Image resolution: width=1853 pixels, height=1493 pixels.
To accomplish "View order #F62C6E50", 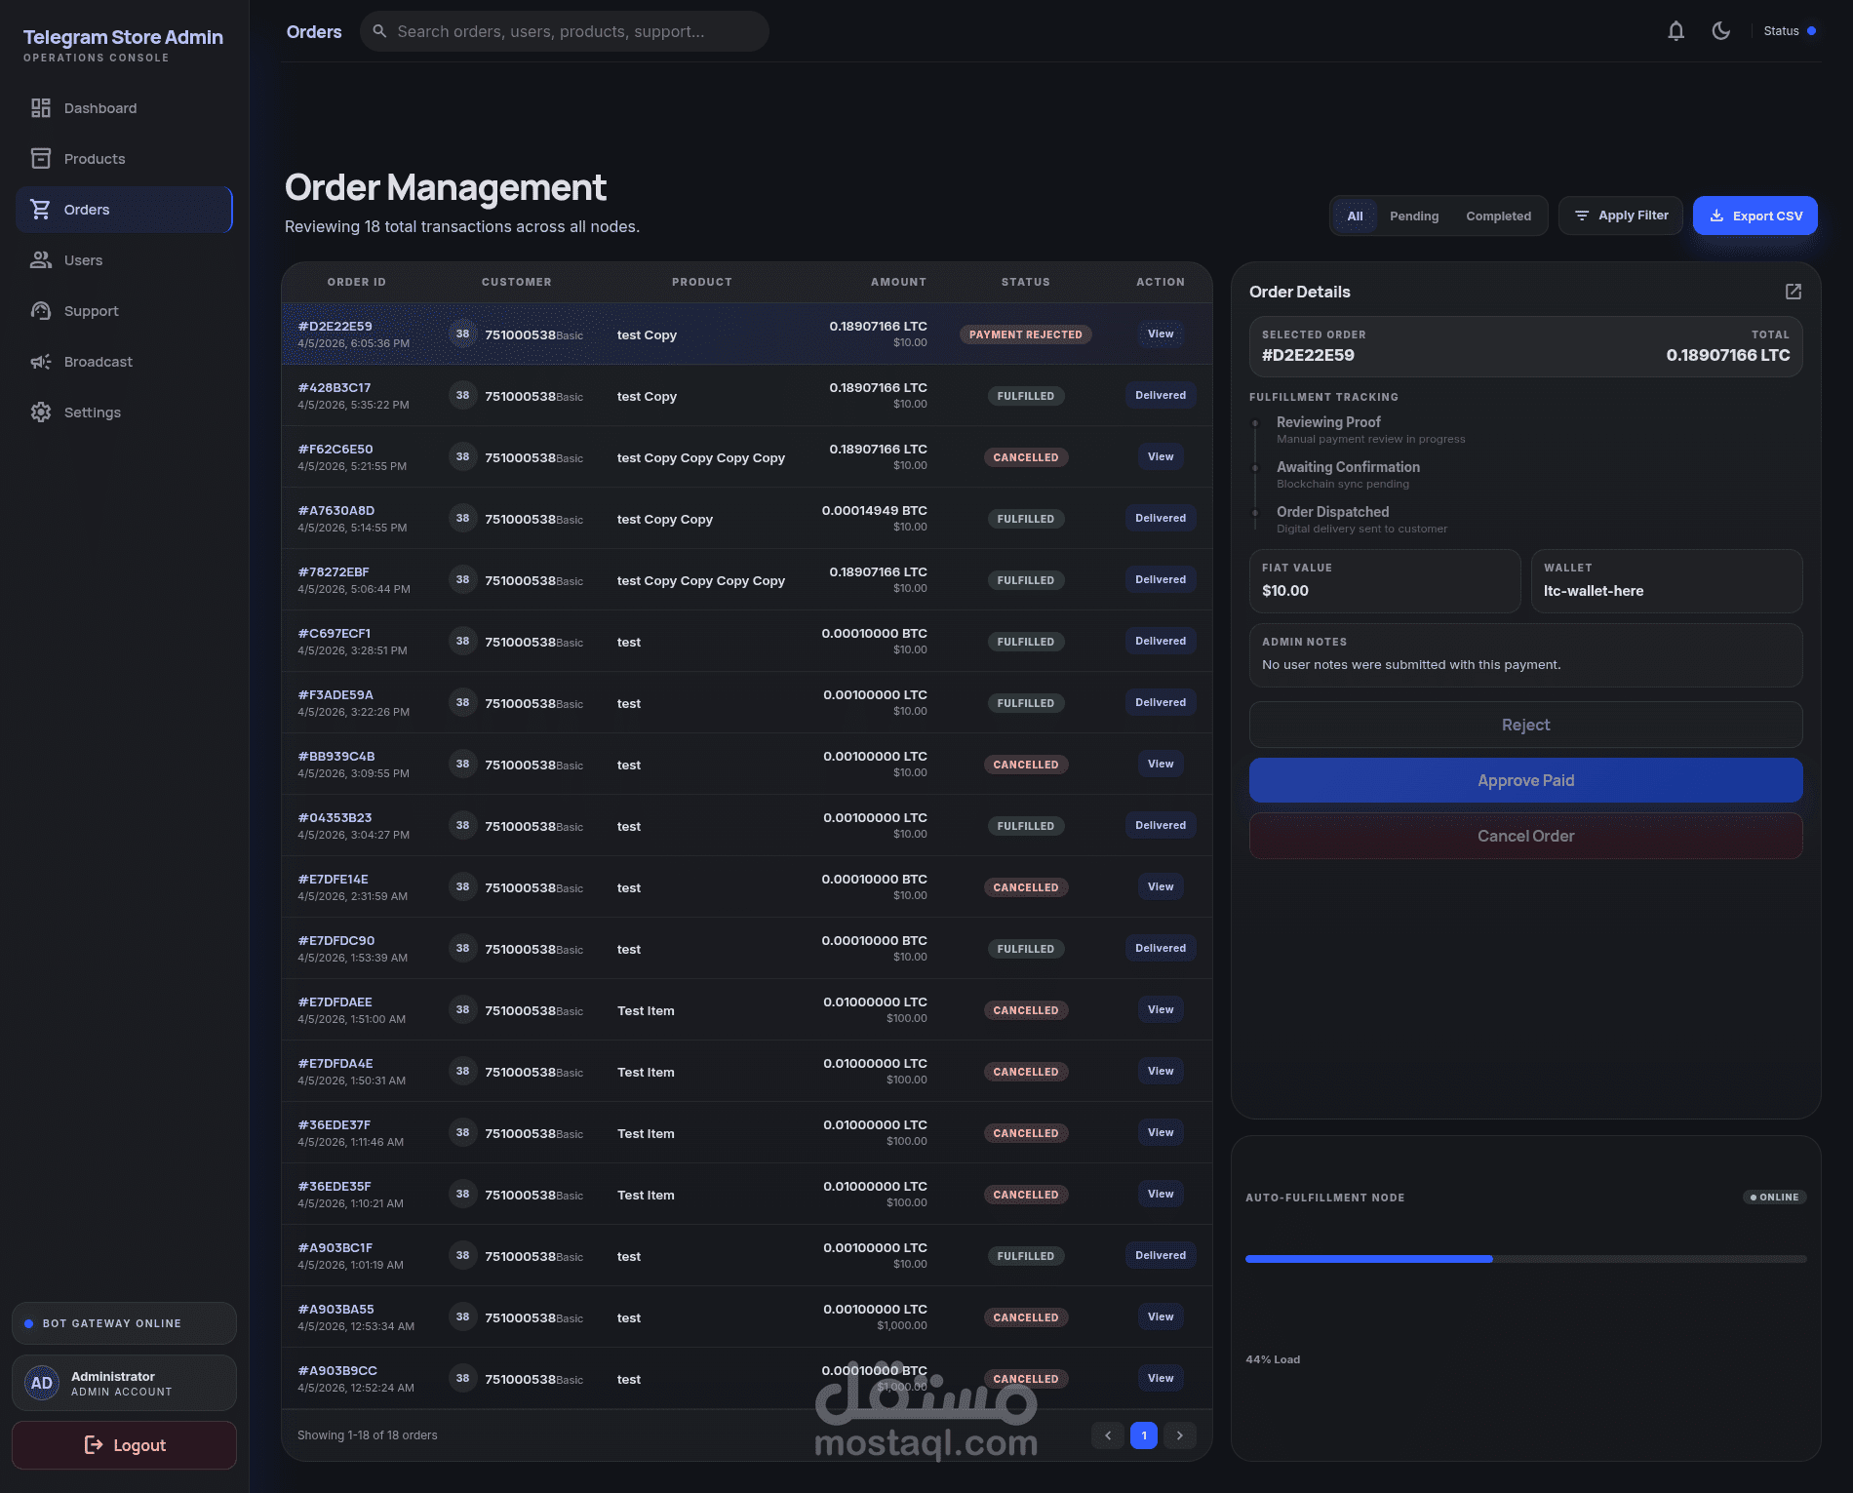I will click(1161, 456).
